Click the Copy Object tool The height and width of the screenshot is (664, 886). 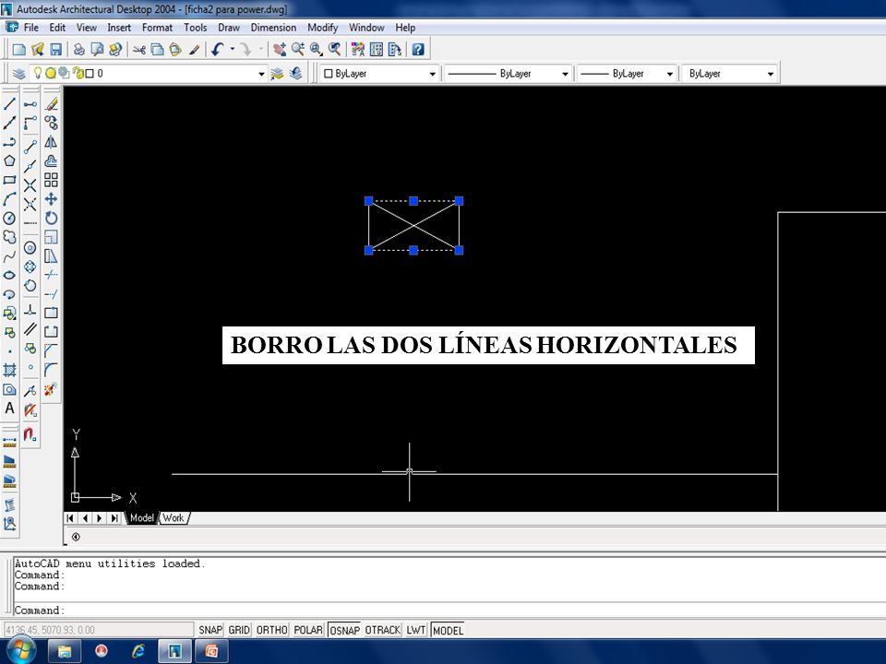[52, 123]
